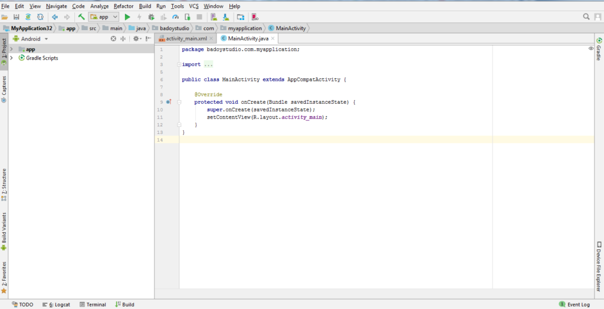Viewport: 604px width, 309px height.
Task: Click the Save All toolbar icon
Action: (16, 17)
